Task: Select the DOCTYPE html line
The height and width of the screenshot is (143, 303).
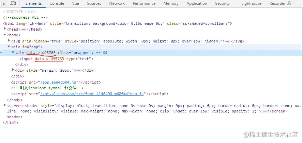Action: (20, 12)
